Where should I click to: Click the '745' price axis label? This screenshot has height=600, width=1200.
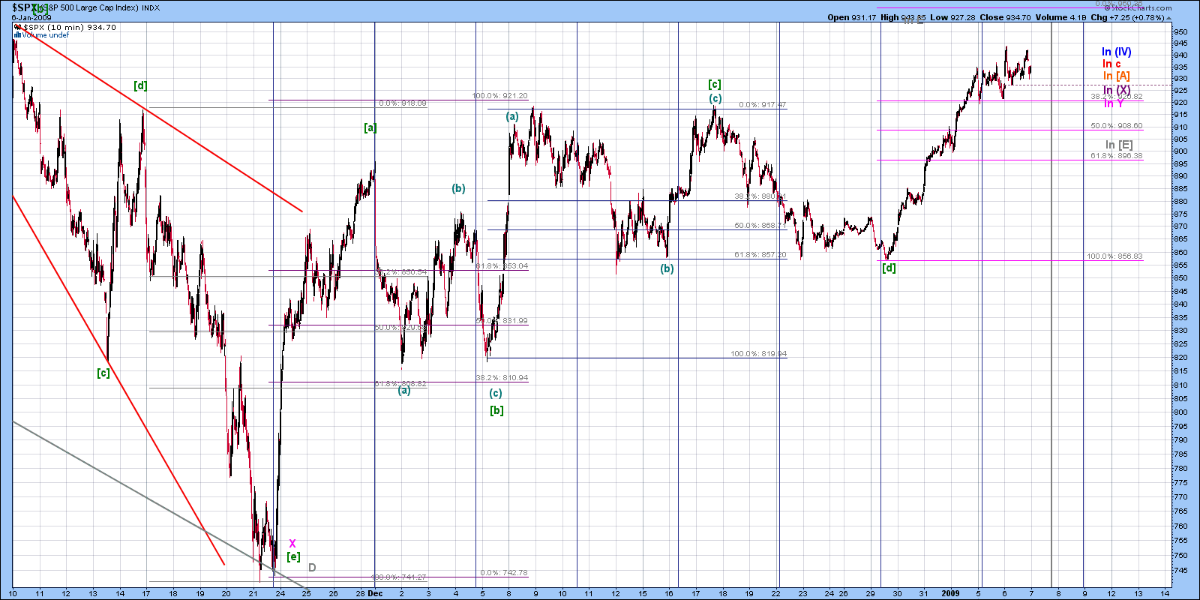[1180, 570]
